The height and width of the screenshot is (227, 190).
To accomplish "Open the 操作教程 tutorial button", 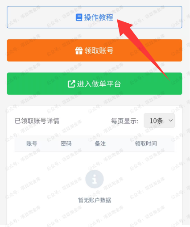I will (x=95, y=17).
